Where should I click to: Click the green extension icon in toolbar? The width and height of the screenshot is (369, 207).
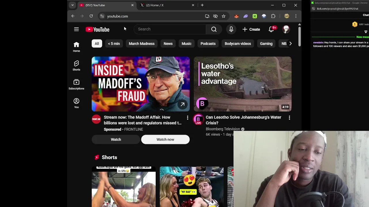(x=255, y=16)
